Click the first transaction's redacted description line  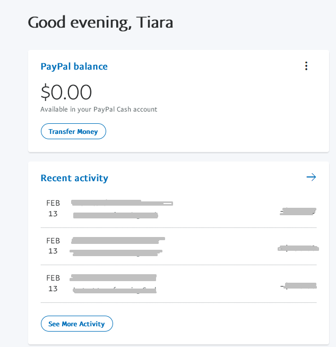(x=115, y=215)
